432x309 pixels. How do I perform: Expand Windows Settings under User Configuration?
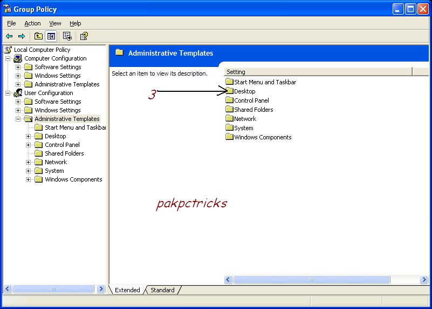[18, 110]
